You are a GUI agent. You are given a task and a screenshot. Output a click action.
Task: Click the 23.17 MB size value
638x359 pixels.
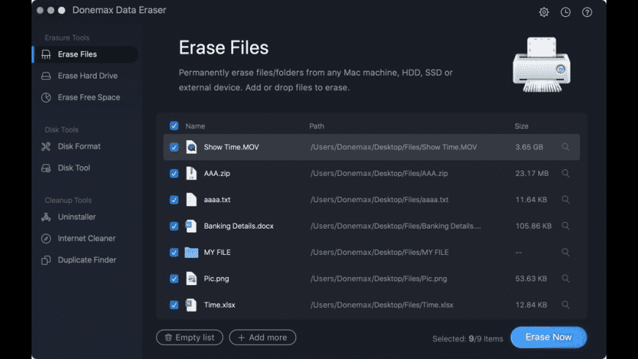[532, 174]
